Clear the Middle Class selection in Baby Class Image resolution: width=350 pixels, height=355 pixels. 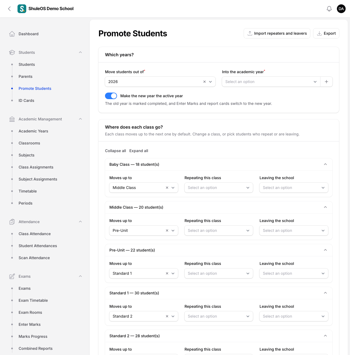click(167, 188)
